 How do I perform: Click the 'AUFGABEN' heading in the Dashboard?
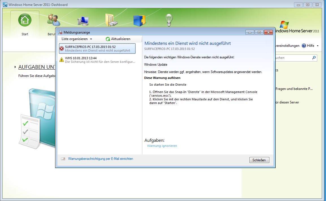coord(37,67)
